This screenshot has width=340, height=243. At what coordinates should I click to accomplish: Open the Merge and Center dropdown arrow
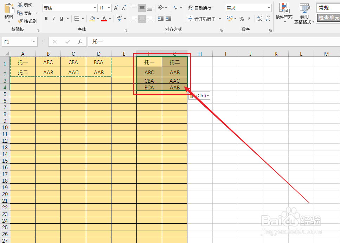(x=220, y=19)
